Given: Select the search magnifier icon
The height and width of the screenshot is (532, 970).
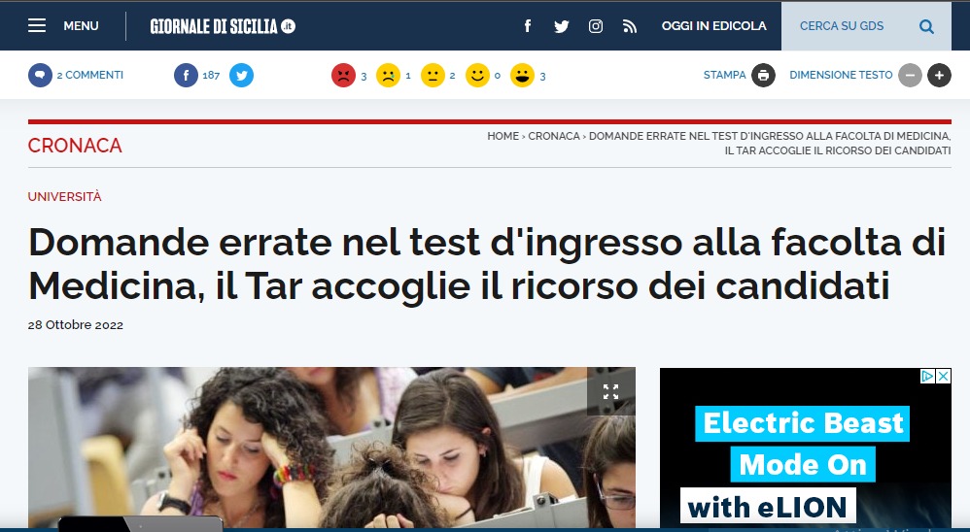Looking at the screenshot, I should point(926,26).
